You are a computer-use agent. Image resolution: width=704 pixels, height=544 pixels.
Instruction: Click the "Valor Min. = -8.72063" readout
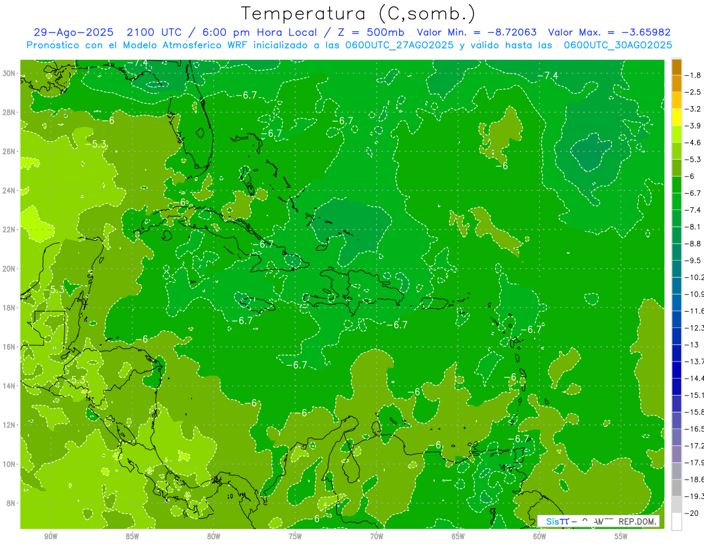point(477,32)
